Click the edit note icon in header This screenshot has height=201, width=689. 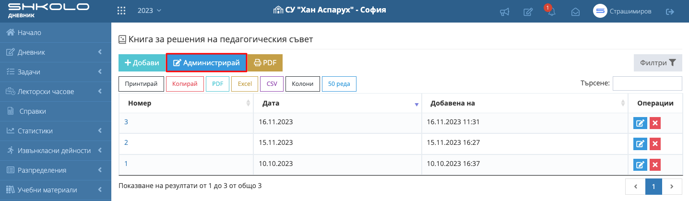point(528,12)
